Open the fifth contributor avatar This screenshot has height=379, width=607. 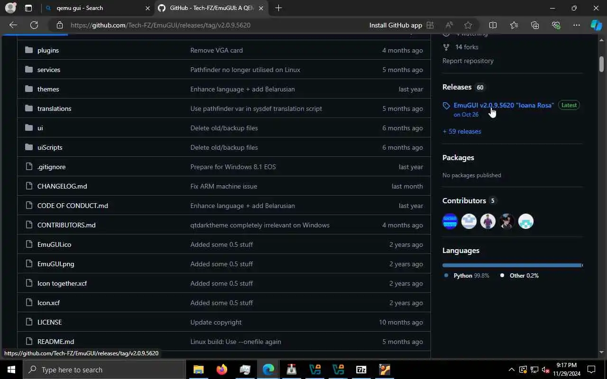tap(526, 221)
